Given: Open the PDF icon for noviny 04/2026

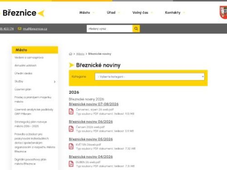Looking at the screenshot, I should pos(71,164).
